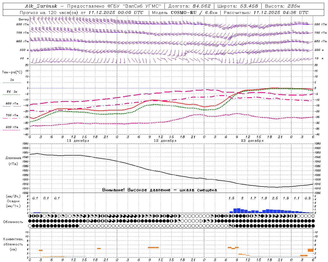Screen dimensions: 328x262
Task: Click the 500 гПа temperature legend entry
Action: (x=12, y=127)
